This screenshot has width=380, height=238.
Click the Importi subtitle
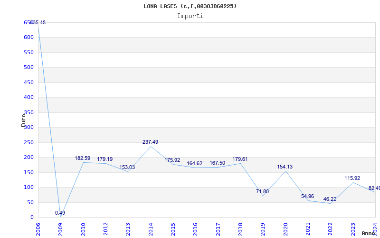pos(190,16)
